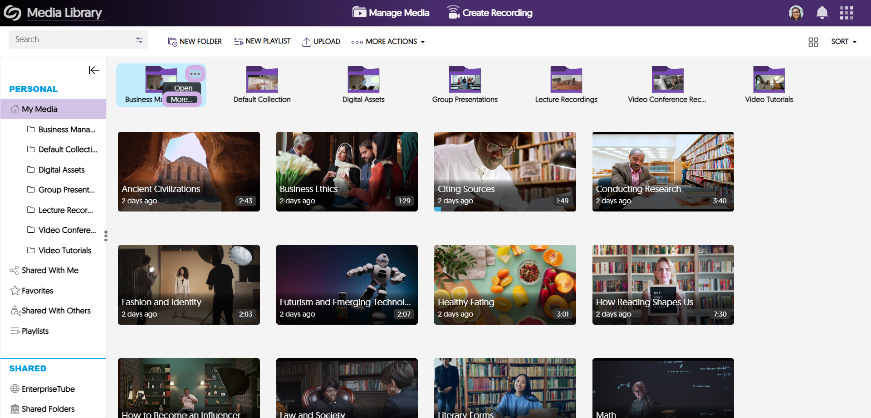
Task: Open the user profile avatar
Action: point(796,13)
